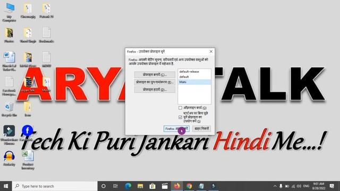Select the Word document desktop icon
Image resolution: width=340 pixels, height=191 pixels.
coord(9,61)
